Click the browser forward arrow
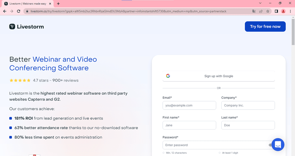 click(12, 11)
